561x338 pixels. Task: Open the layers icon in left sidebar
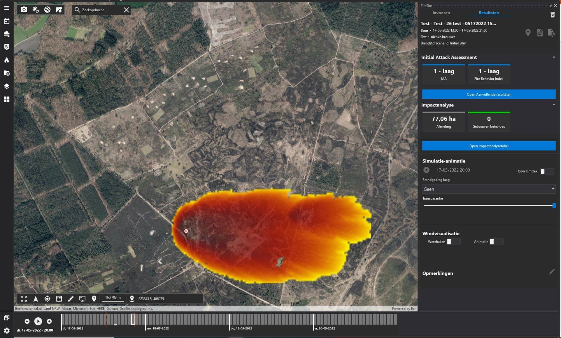click(x=6, y=86)
